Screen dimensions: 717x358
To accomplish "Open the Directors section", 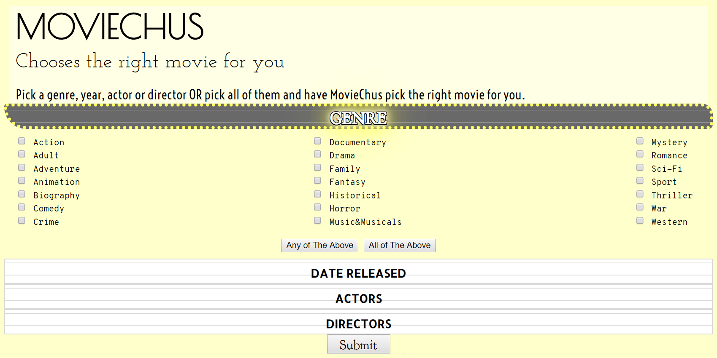I will click(358, 324).
